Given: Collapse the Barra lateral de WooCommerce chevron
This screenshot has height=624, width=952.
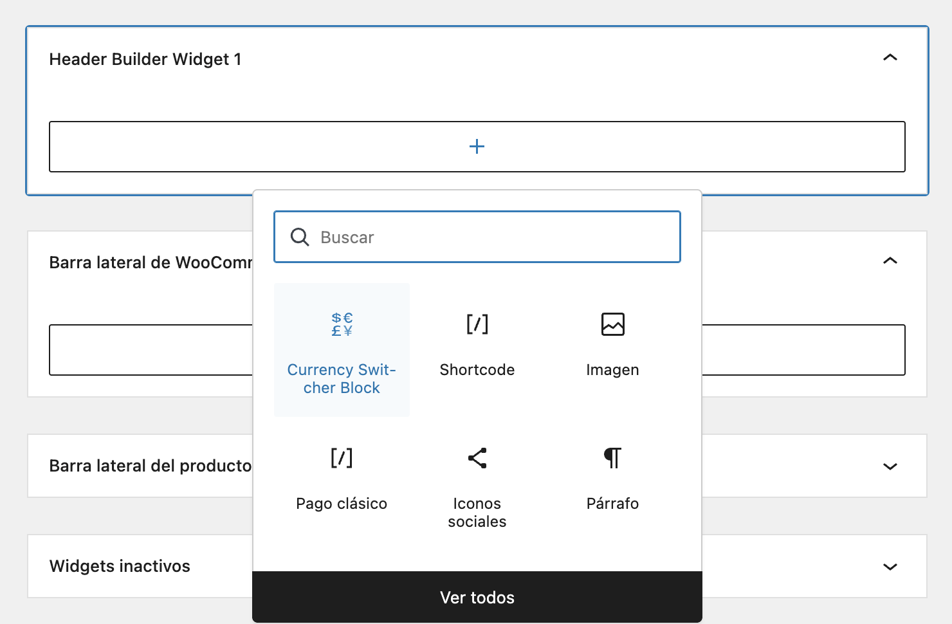Looking at the screenshot, I should (890, 261).
